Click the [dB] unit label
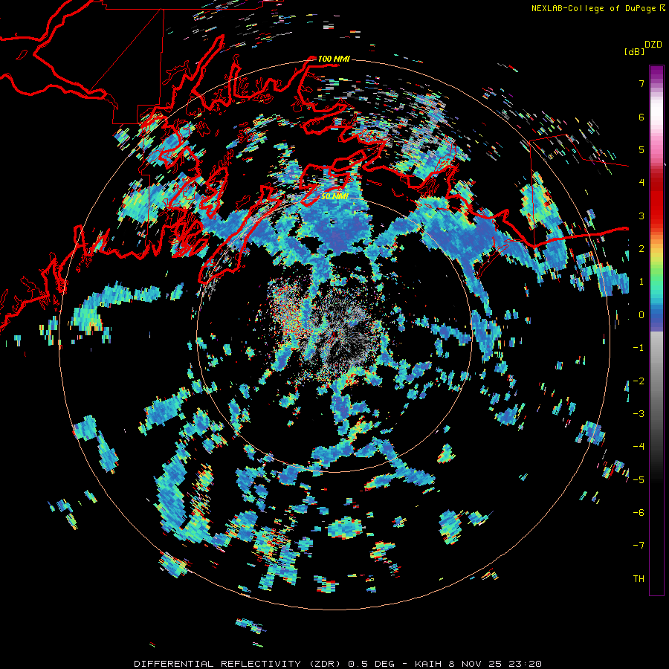The image size is (669, 669). 634,51
